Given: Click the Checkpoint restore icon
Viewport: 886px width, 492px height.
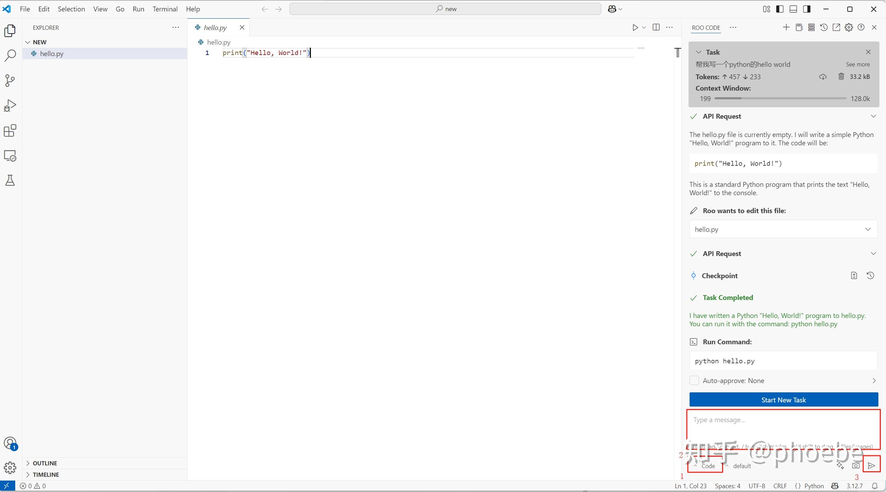Looking at the screenshot, I should (x=870, y=275).
